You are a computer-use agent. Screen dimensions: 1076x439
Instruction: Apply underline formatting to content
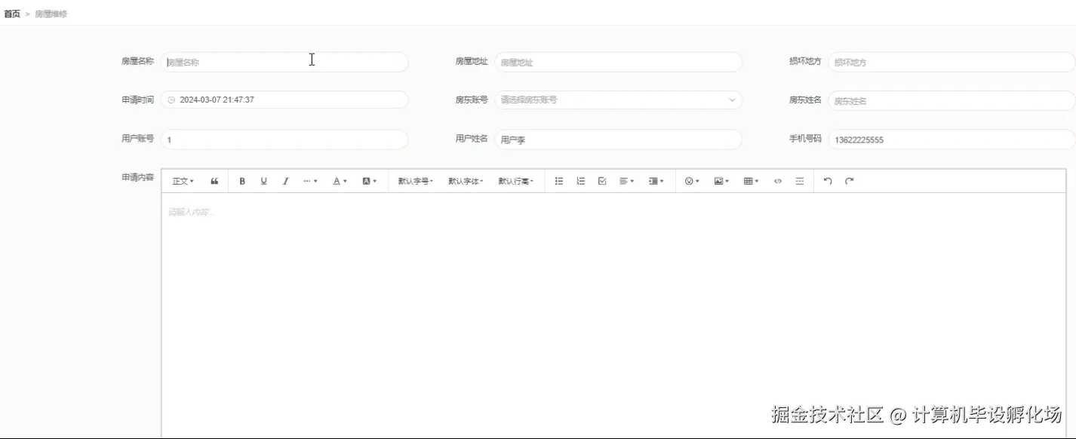pos(263,180)
